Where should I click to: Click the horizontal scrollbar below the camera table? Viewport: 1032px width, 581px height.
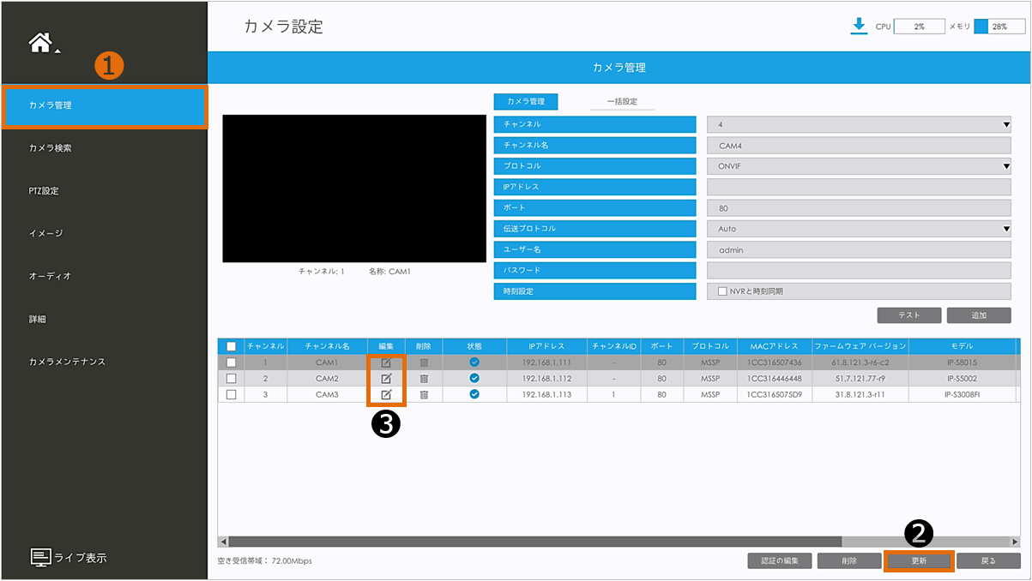tap(532, 542)
